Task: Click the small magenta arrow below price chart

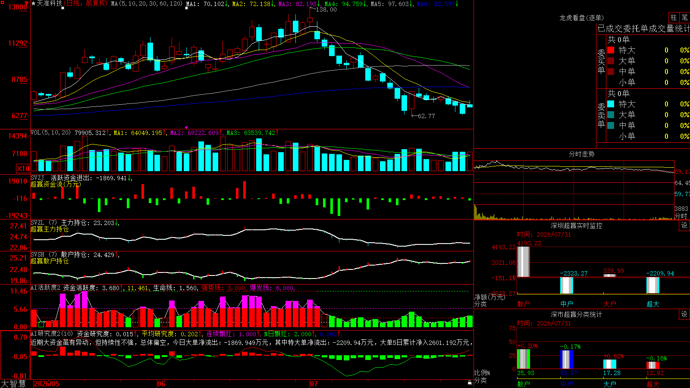Action: (186, 127)
